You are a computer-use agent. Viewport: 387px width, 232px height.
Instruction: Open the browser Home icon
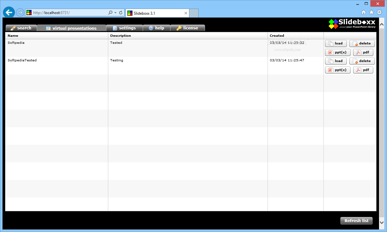(364, 12)
